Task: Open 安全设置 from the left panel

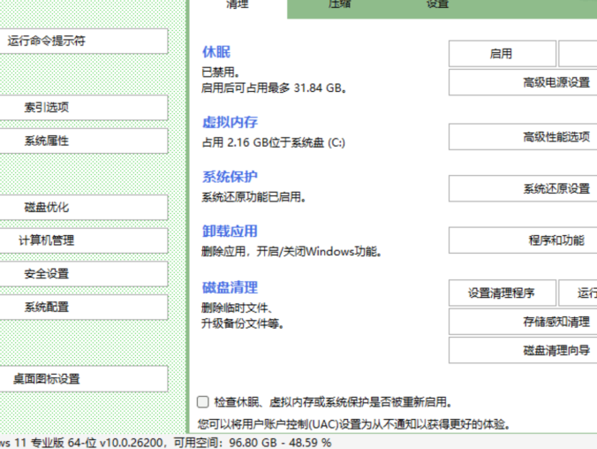Action: pos(83,274)
